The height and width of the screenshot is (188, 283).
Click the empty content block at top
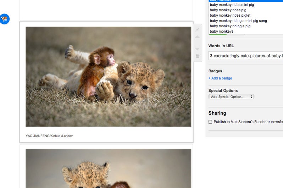(x=106, y=10)
